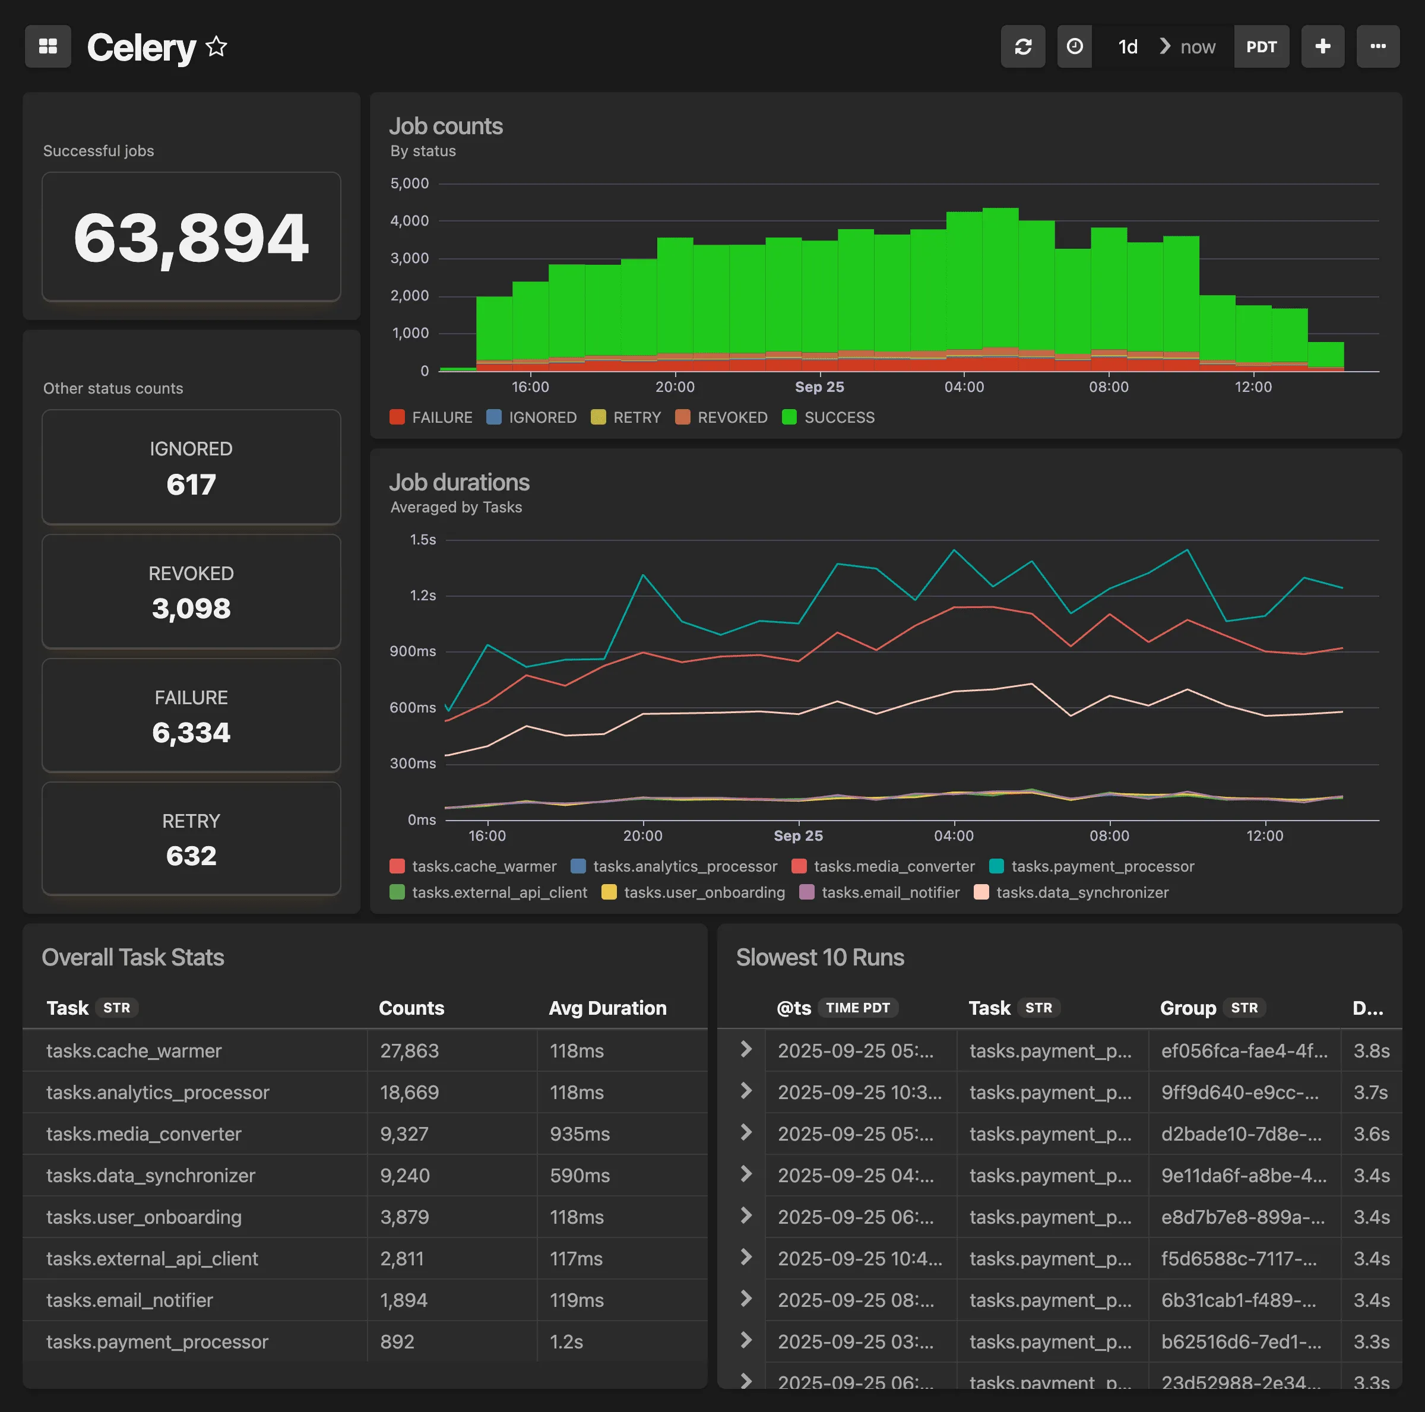Star the Celery dashboard
The height and width of the screenshot is (1412, 1425).
point(216,46)
